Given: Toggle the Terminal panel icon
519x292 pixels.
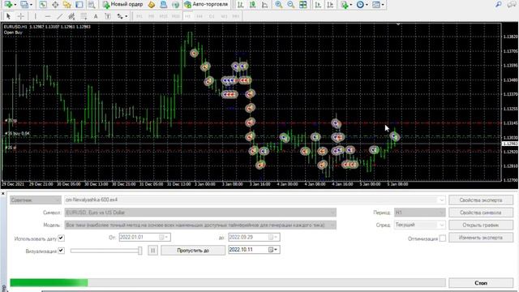Looking at the screenshot, I should pos(79,5).
